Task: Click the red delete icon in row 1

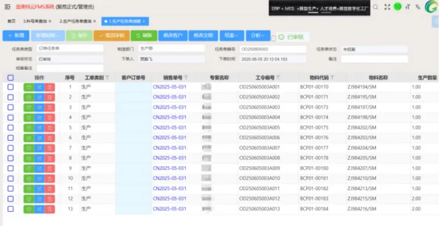Action: (50, 87)
